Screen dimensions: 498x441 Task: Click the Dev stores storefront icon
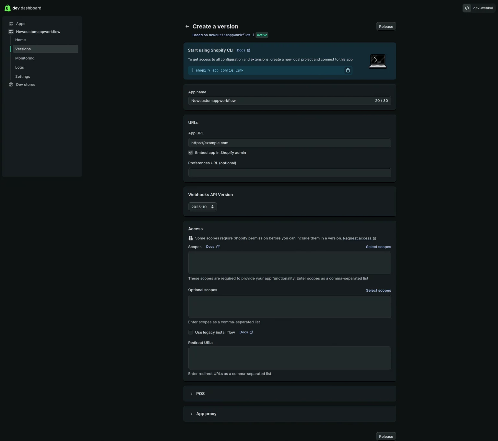point(11,85)
